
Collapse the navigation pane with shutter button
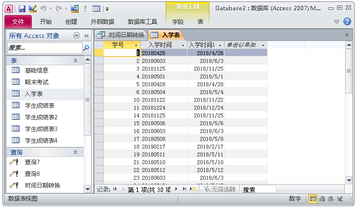pyautogui.click(x=86, y=36)
